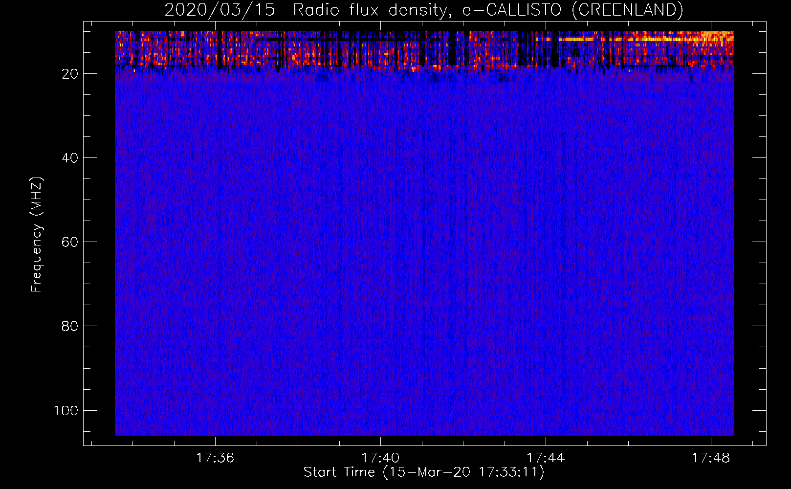This screenshot has width=791, height=489.
Task: Click the 'Frequency (MHZ)' axis label
Action: [x=37, y=235]
